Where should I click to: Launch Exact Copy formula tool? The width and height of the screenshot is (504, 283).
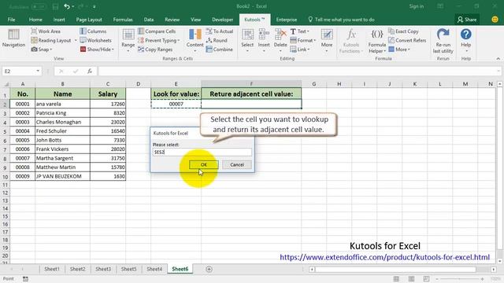tap(403, 31)
